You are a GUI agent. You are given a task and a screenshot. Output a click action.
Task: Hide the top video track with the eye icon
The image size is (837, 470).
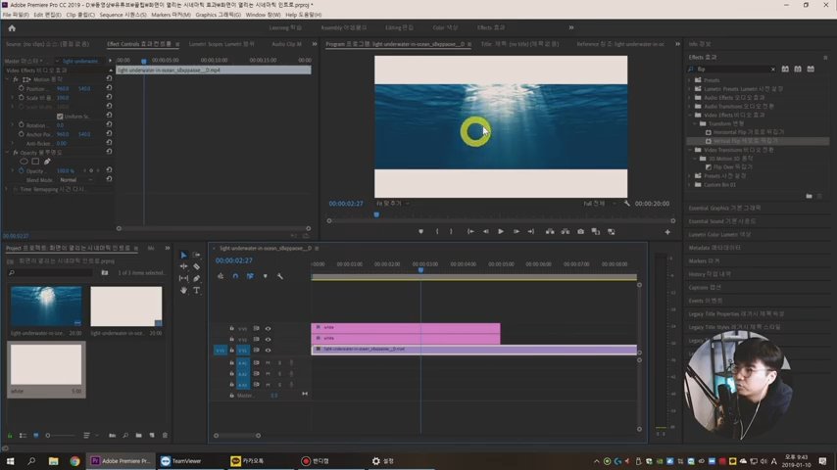point(268,328)
